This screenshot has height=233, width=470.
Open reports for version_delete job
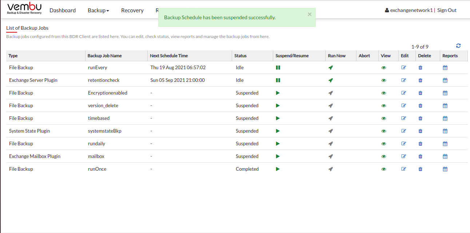[x=445, y=105]
